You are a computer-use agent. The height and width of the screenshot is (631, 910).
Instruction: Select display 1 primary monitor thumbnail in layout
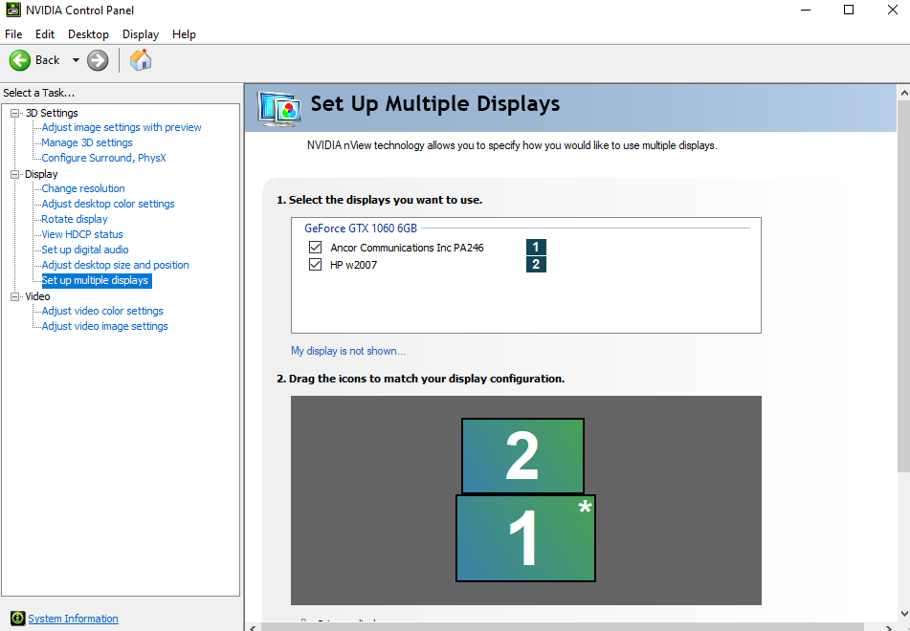[525, 538]
